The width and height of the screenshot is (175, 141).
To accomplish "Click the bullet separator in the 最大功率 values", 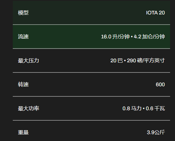I will 144,109.
